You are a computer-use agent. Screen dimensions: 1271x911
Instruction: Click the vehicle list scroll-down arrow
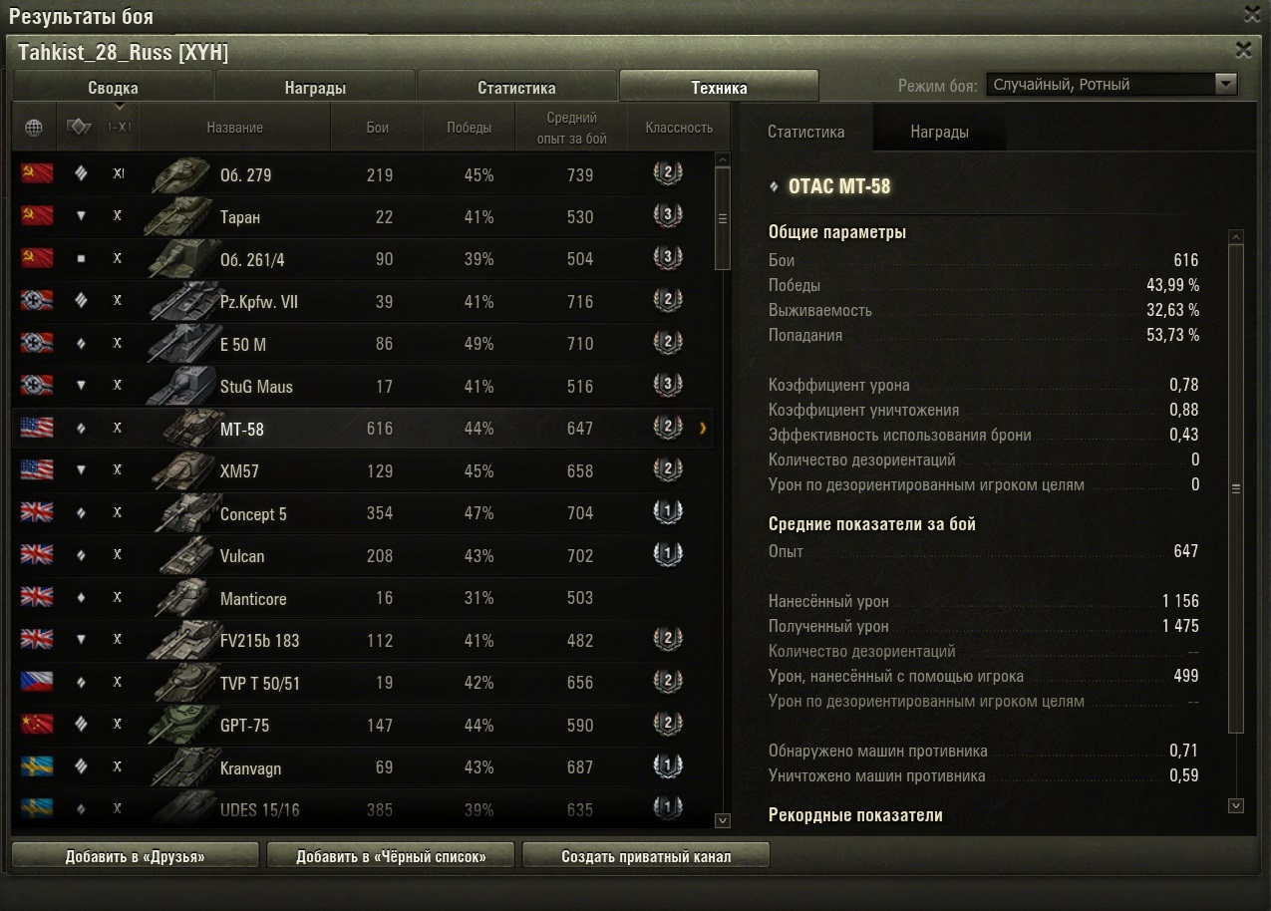(x=723, y=820)
